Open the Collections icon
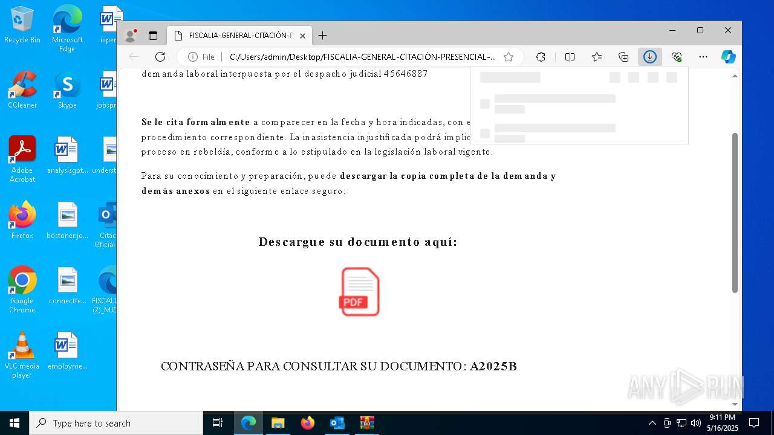The height and width of the screenshot is (435, 774). 623,57
